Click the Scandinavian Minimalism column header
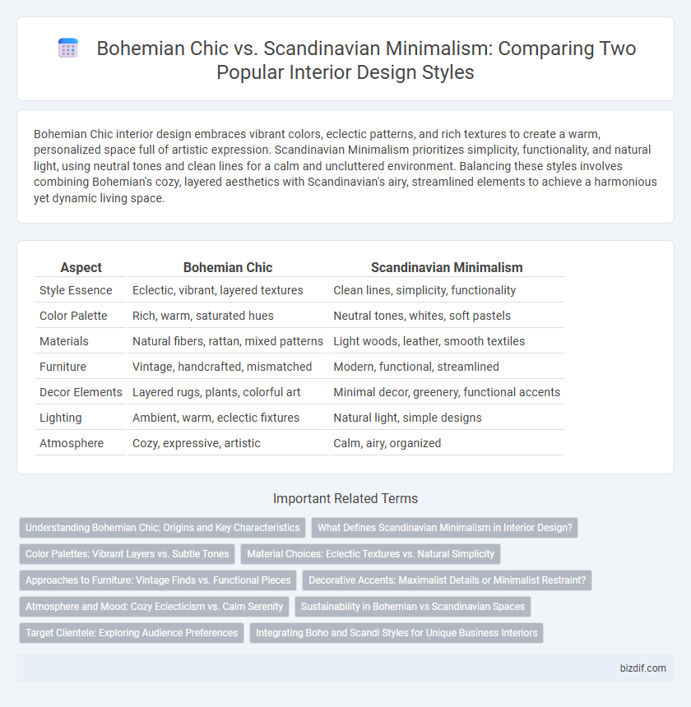The height and width of the screenshot is (707, 691). (x=447, y=267)
